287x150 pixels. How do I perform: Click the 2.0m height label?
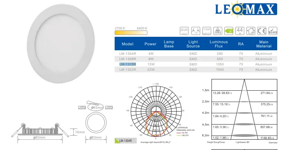pyautogui.click(x=206, y=102)
